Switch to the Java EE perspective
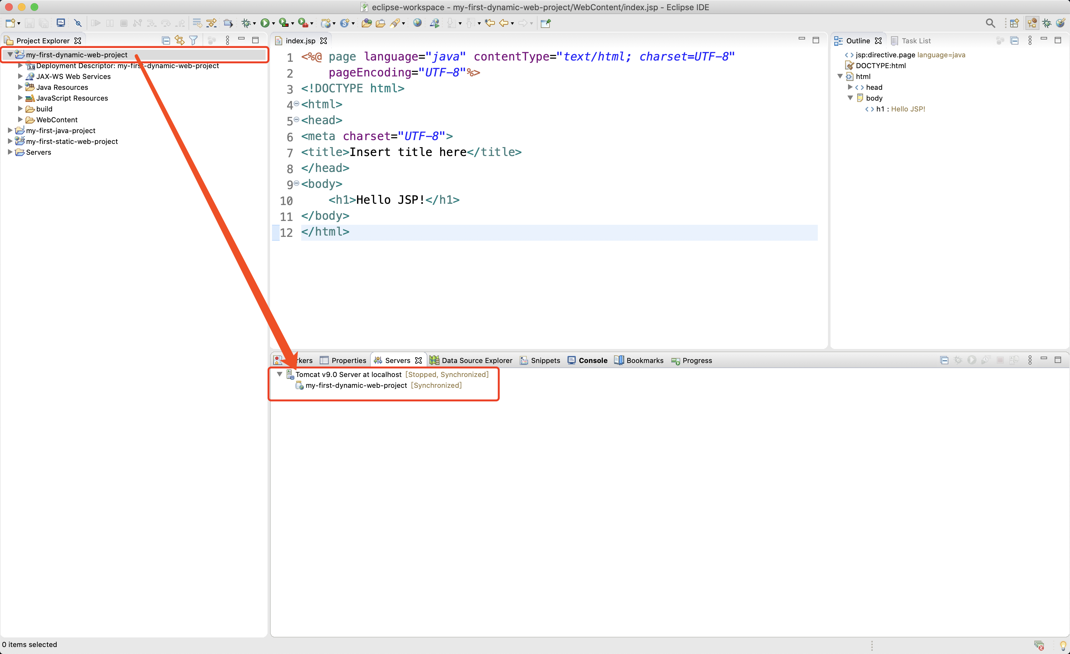1070x654 pixels. point(1032,23)
